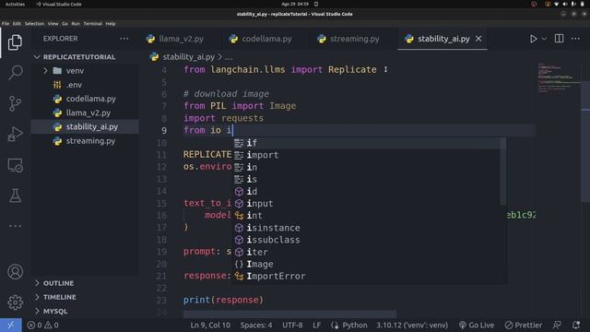Open streaming.py in explorer
The width and height of the screenshot is (590, 332).
(85, 141)
